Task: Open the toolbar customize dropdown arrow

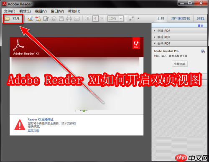Action: pyautogui.click(x=138, y=18)
